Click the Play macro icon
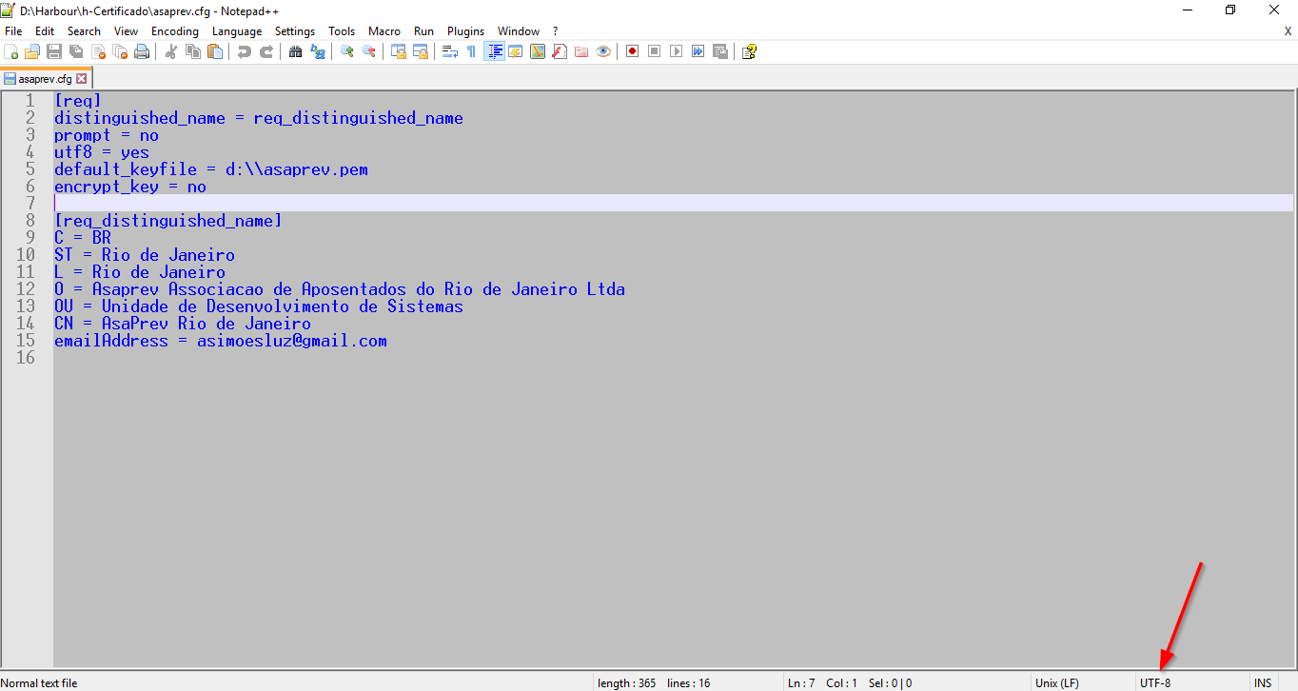This screenshot has width=1298, height=691. point(676,51)
